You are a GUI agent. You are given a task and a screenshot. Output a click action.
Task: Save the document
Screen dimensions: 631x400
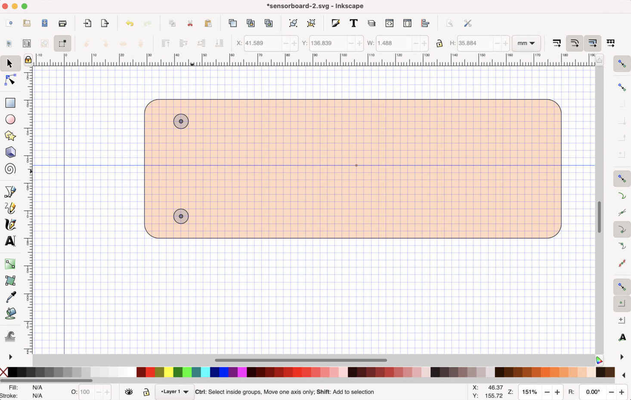click(44, 23)
